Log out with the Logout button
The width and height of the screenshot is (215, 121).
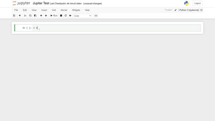(198, 3)
